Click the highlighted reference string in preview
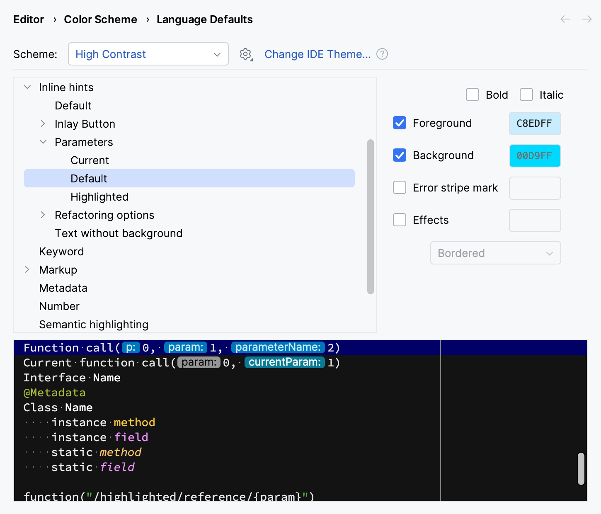Viewport: 601px width, 514px height. [x=197, y=496]
